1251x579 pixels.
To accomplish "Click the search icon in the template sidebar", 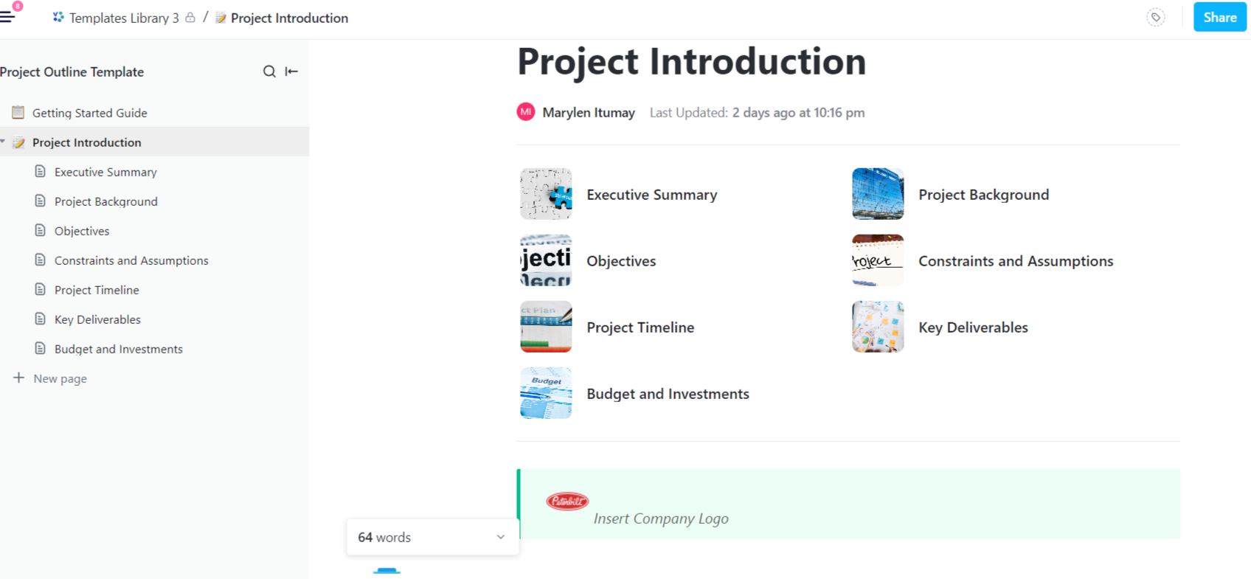I will pos(269,71).
